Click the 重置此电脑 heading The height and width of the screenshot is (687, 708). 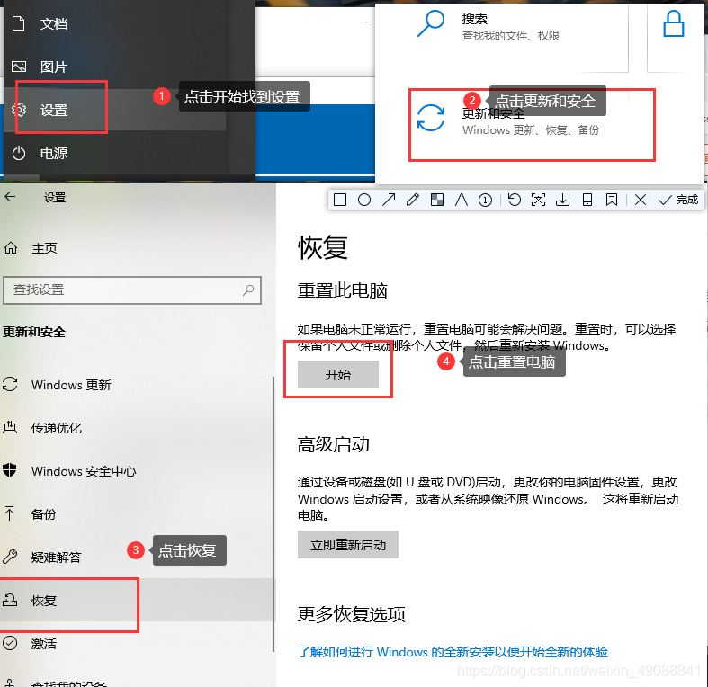pyautogui.click(x=342, y=290)
